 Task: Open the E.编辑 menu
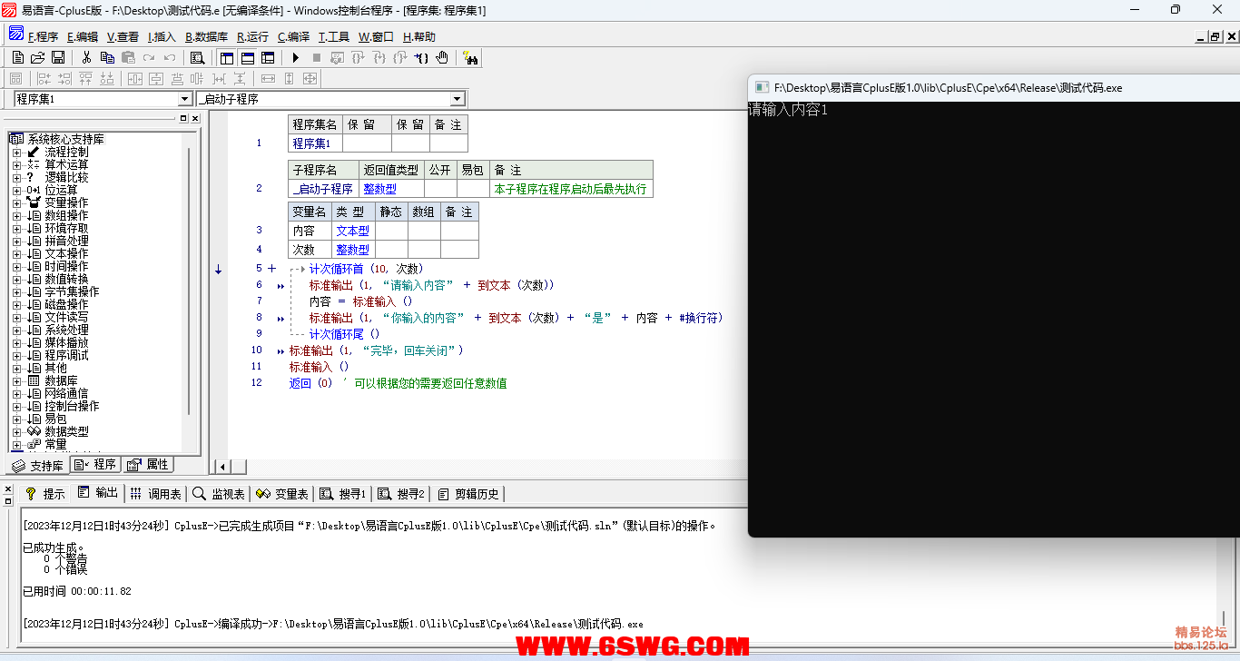[x=83, y=37]
